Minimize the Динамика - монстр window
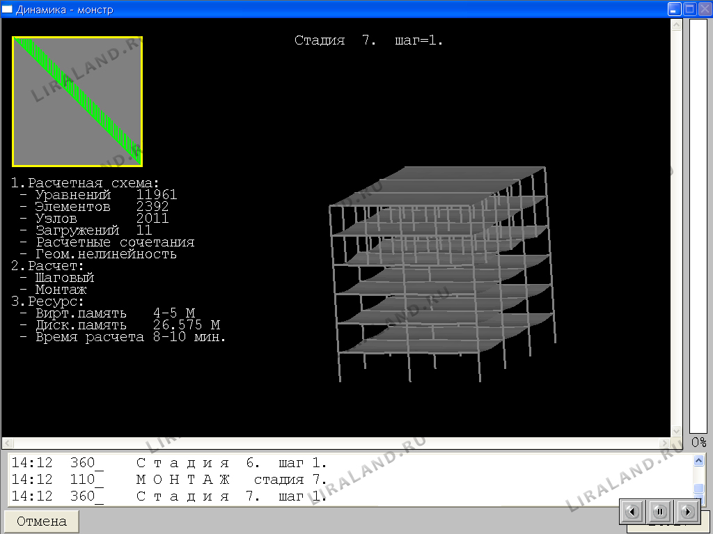Image resolution: width=713 pixels, height=534 pixels. click(x=674, y=9)
